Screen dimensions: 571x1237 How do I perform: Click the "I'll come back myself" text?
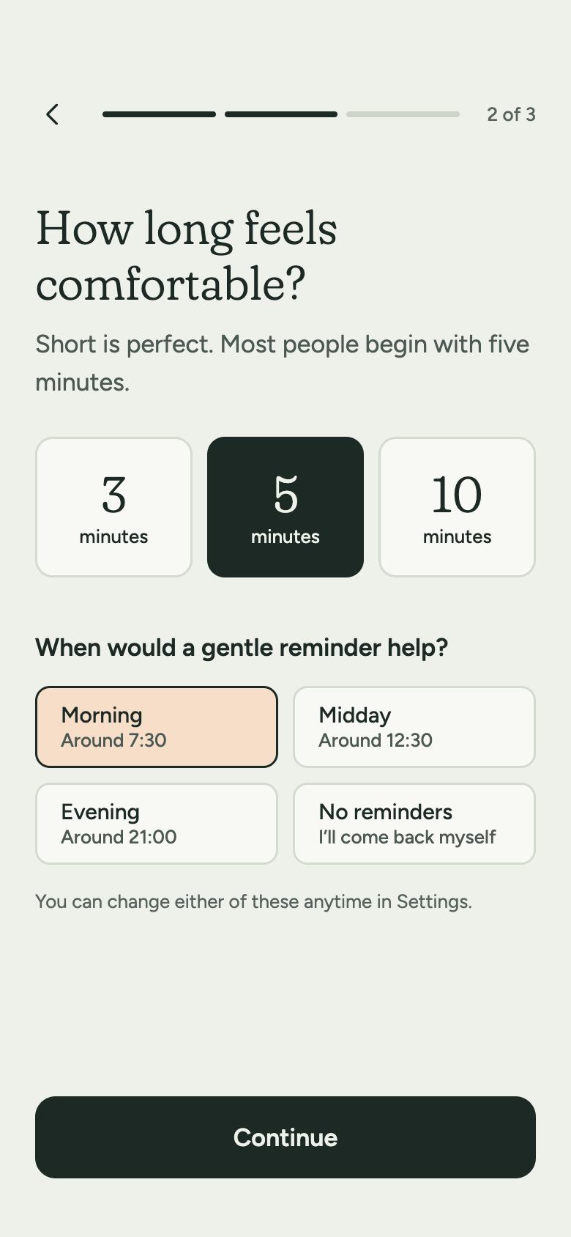coord(407,837)
